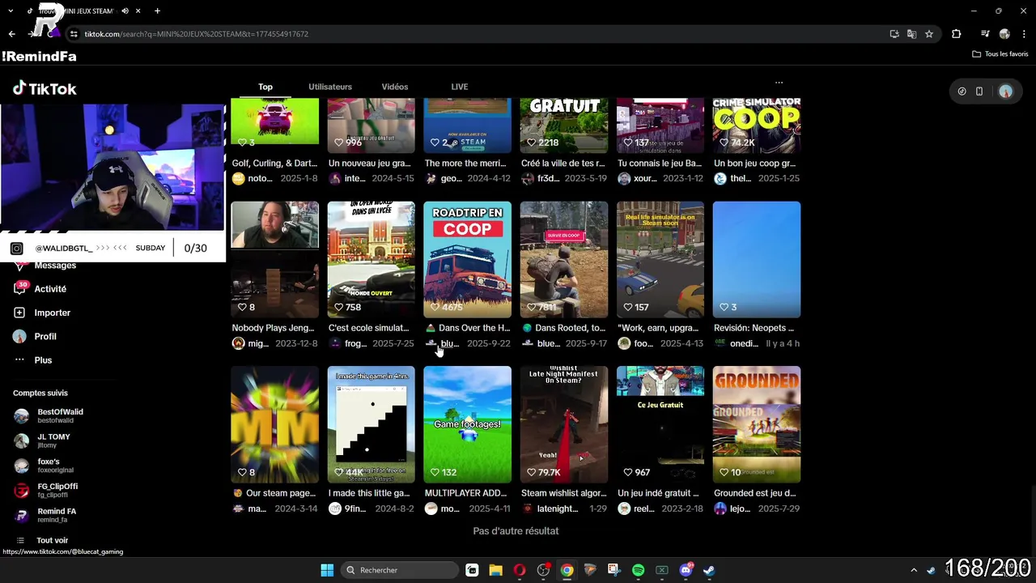Open Discord from the taskbar
The image size is (1036, 583).
tap(686, 570)
